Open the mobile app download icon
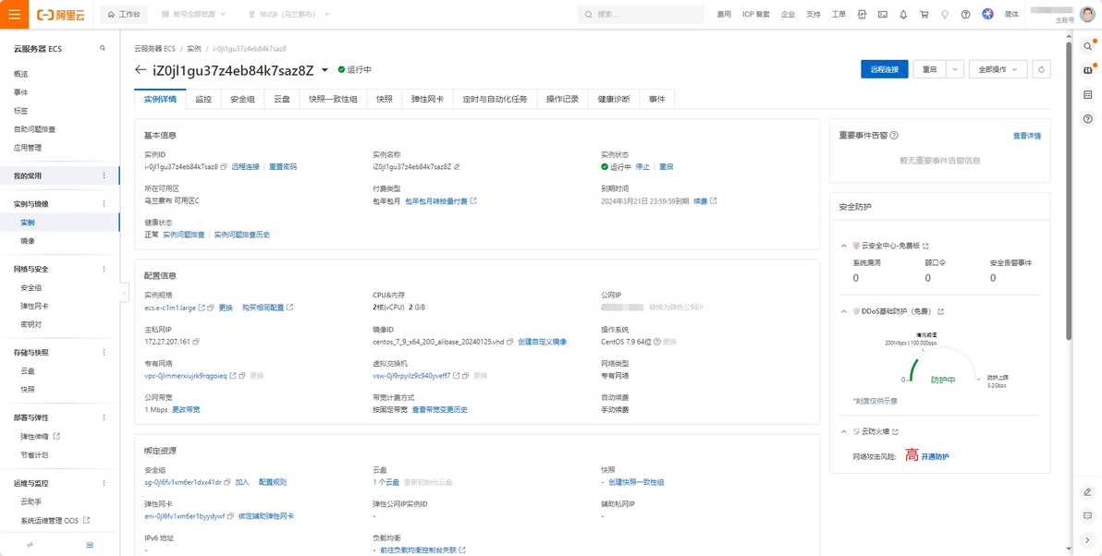The image size is (1102, 556). (862, 14)
